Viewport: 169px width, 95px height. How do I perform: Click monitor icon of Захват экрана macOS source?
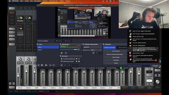pyautogui.click(x=62, y=61)
